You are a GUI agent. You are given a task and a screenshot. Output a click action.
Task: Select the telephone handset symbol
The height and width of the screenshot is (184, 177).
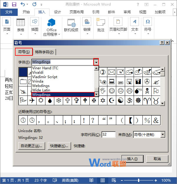coord(103,72)
